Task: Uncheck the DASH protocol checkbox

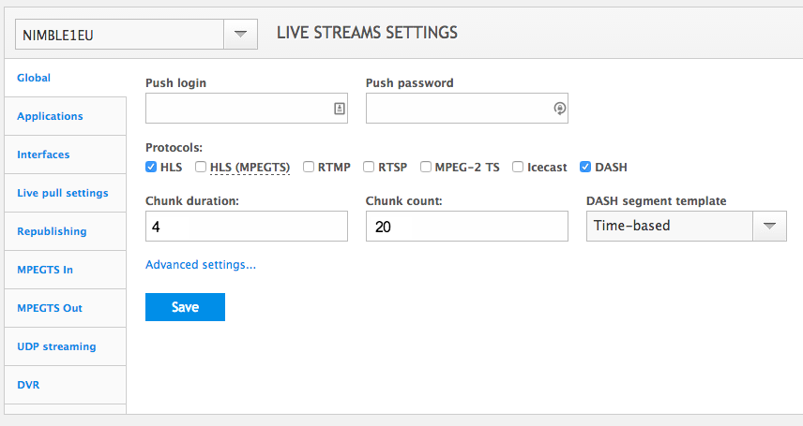Action: 586,168
